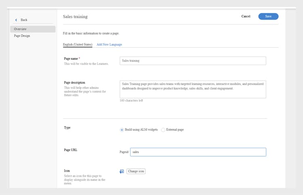Screen dimensions: 303x195
Task: Click the '160 characters left' counter text
Action: [131, 100]
